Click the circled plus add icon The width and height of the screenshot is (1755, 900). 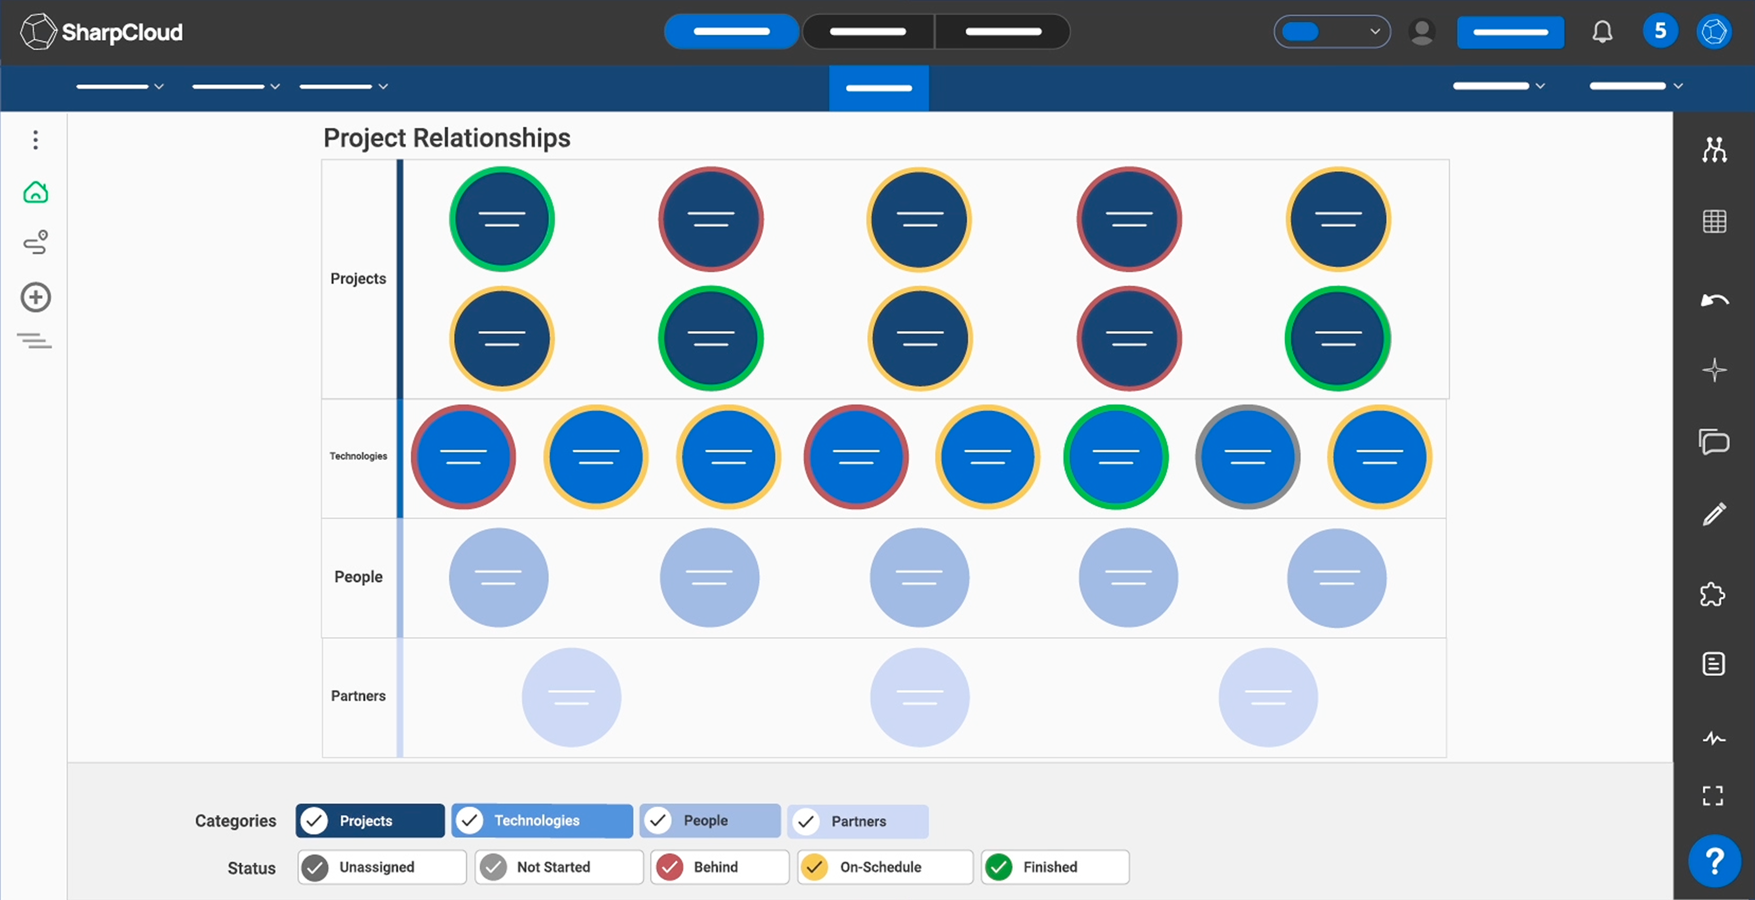pos(35,297)
